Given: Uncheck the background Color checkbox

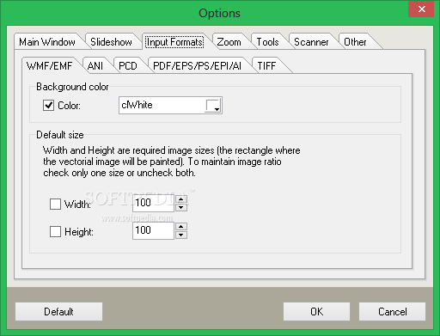Looking at the screenshot, I should pyautogui.click(x=48, y=106).
